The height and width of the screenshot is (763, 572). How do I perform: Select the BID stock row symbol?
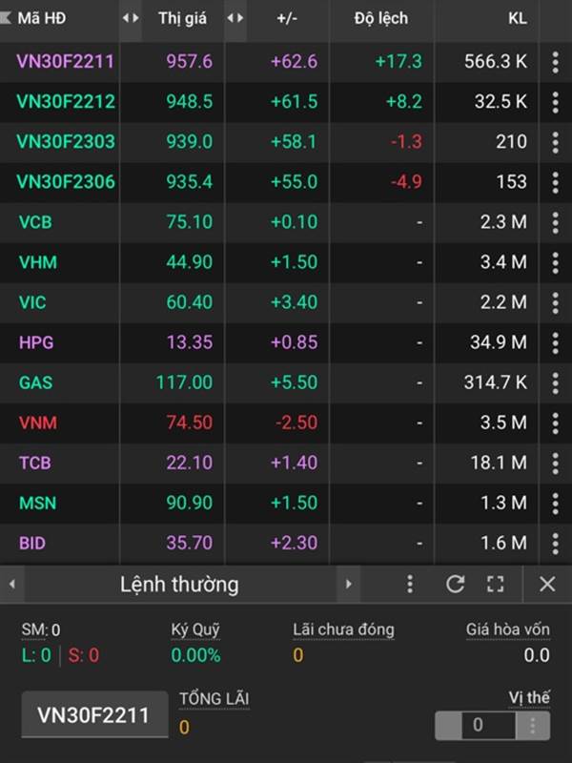(x=32, y=543)
